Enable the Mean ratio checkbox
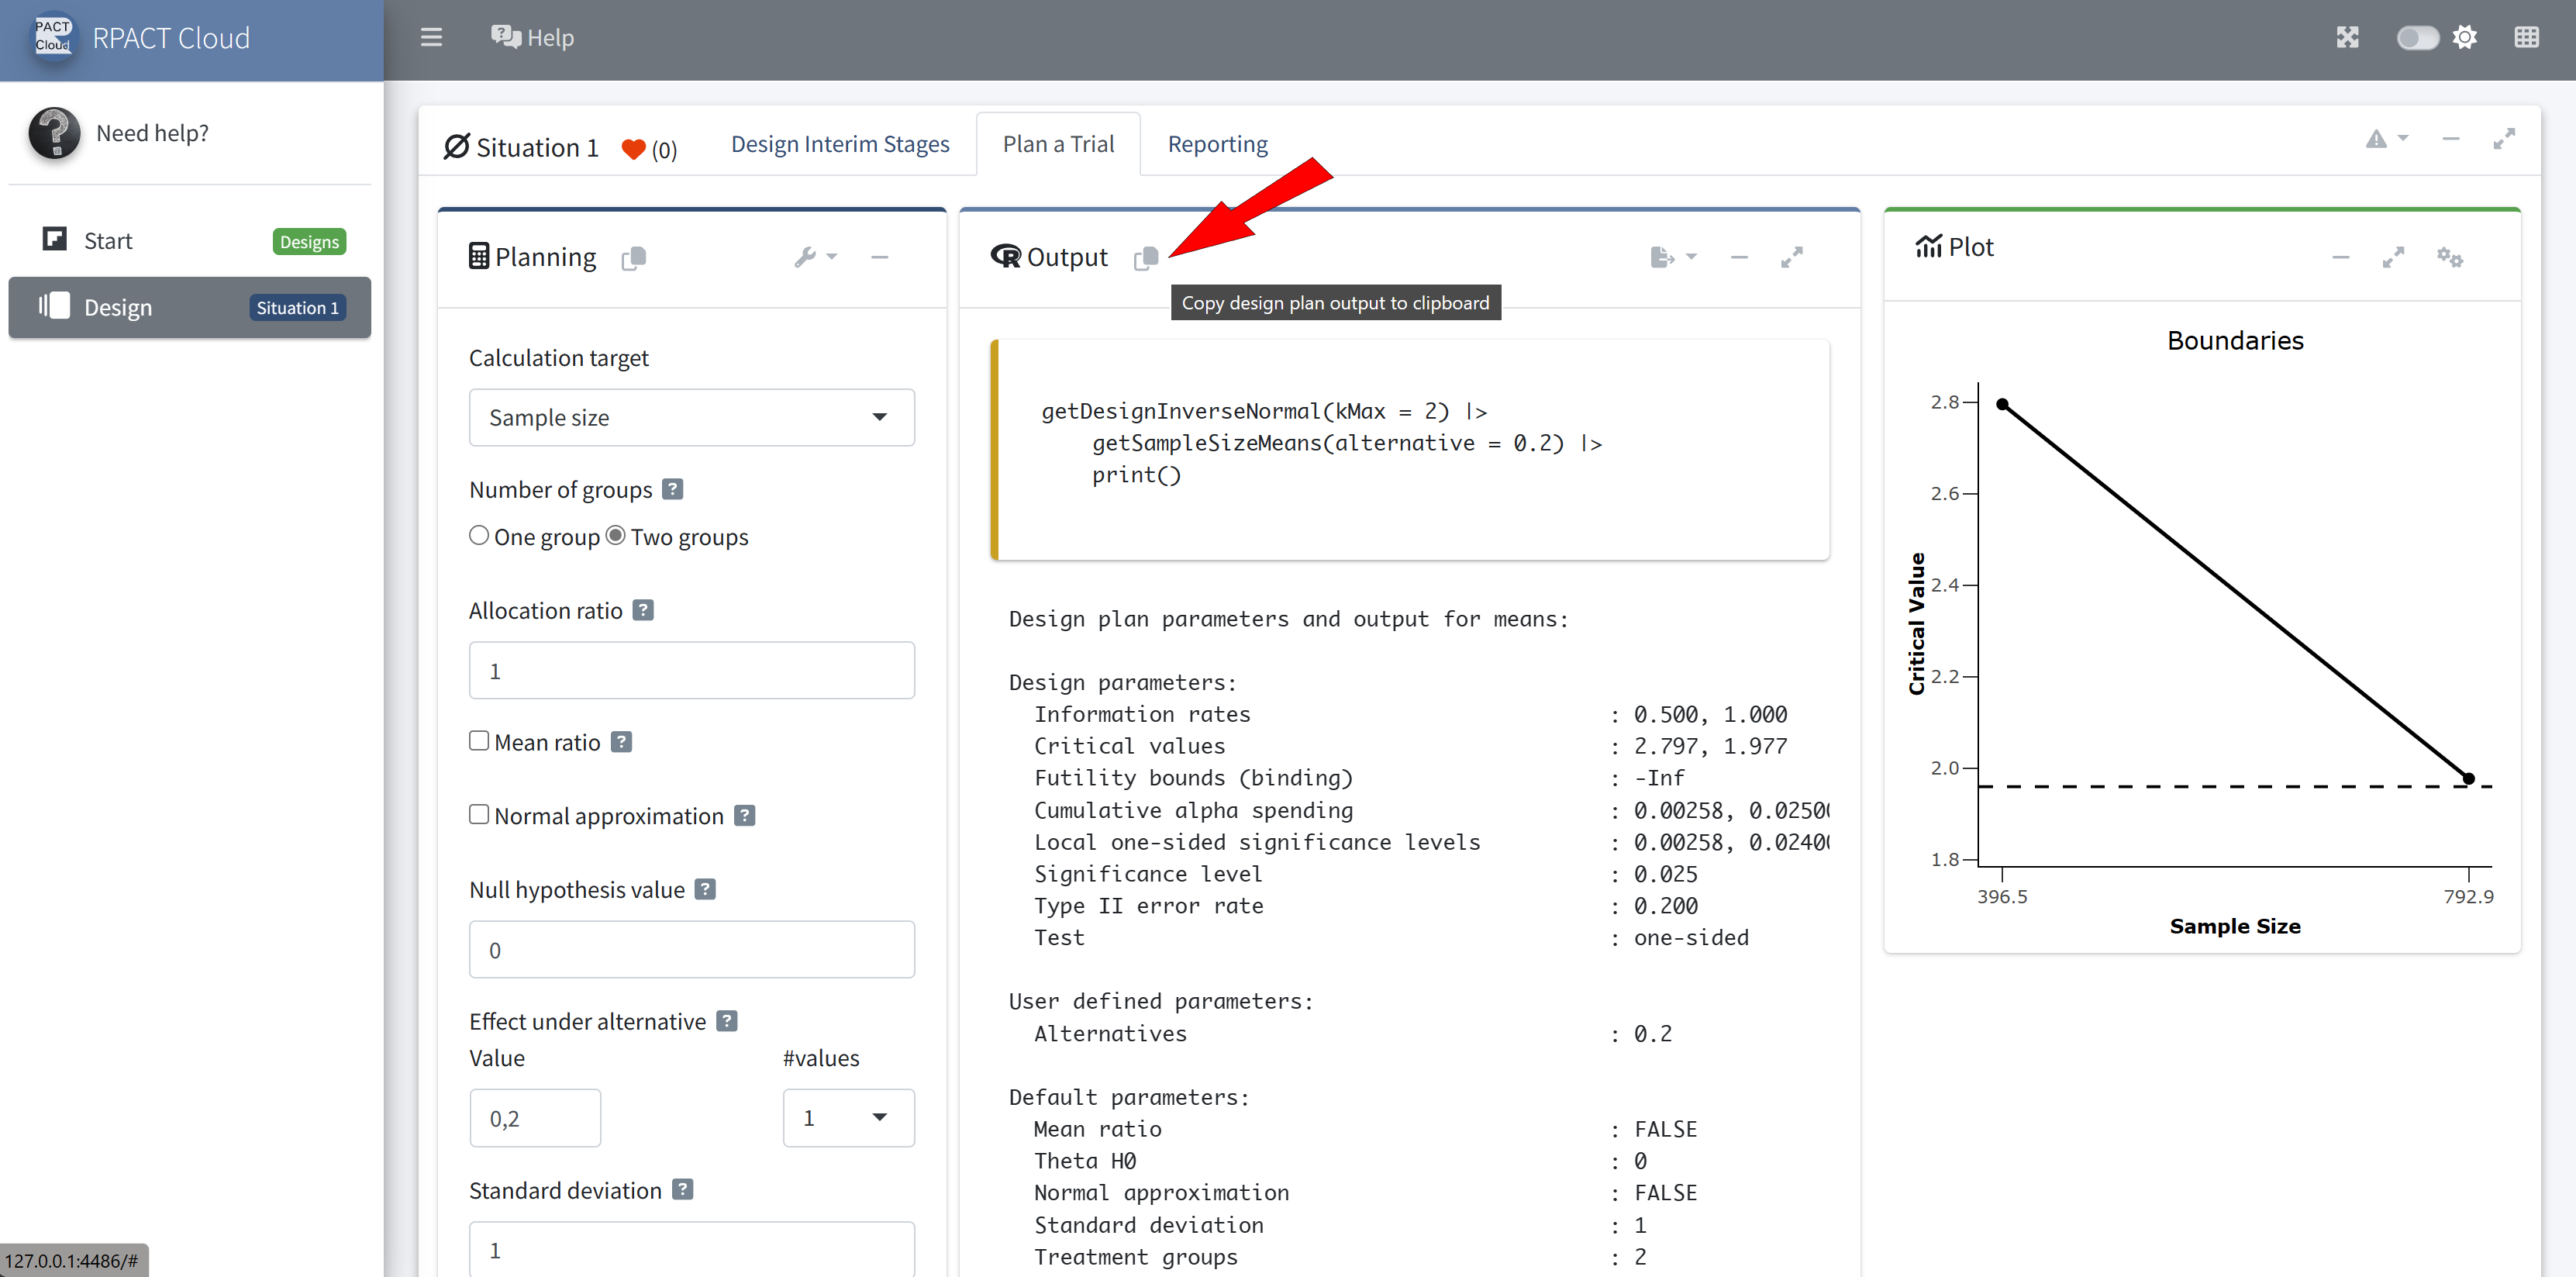2576x1277 pixels. pos(479,741)
